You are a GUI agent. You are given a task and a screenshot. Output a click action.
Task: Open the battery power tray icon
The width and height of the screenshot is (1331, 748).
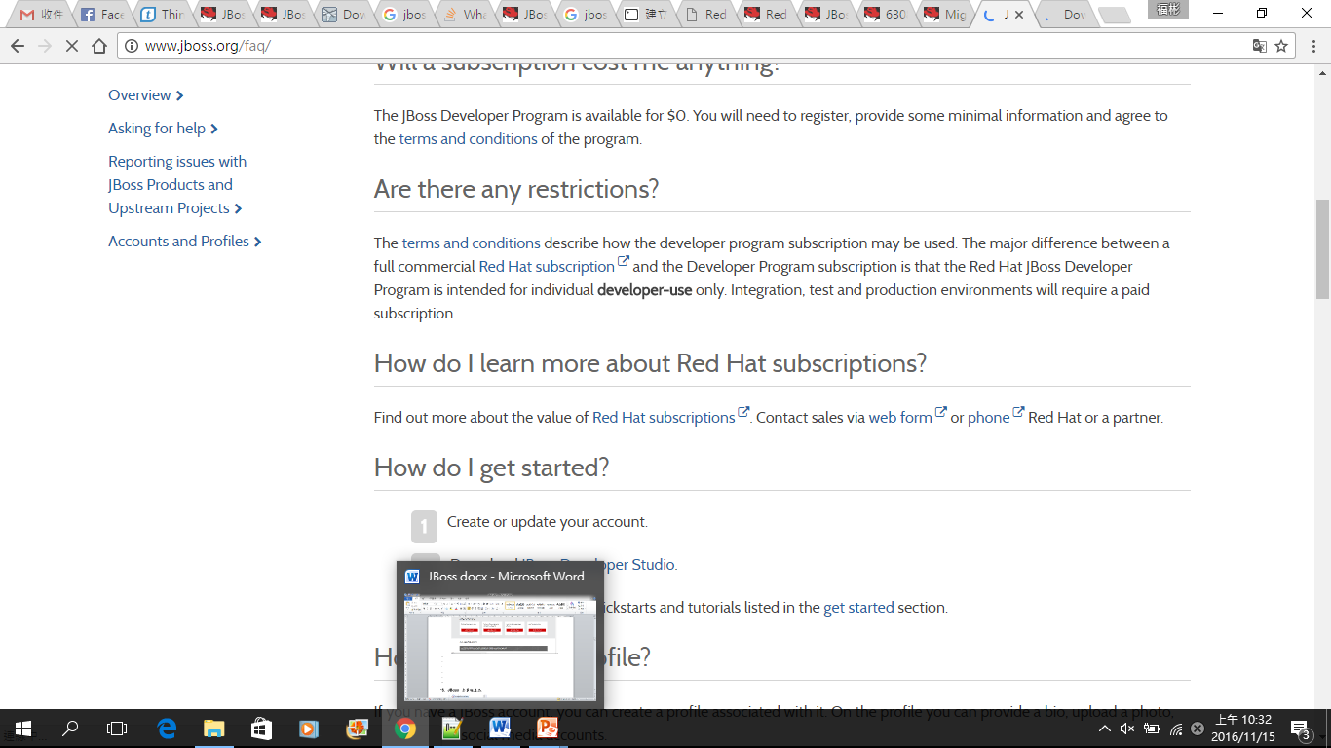[1151, 729]
